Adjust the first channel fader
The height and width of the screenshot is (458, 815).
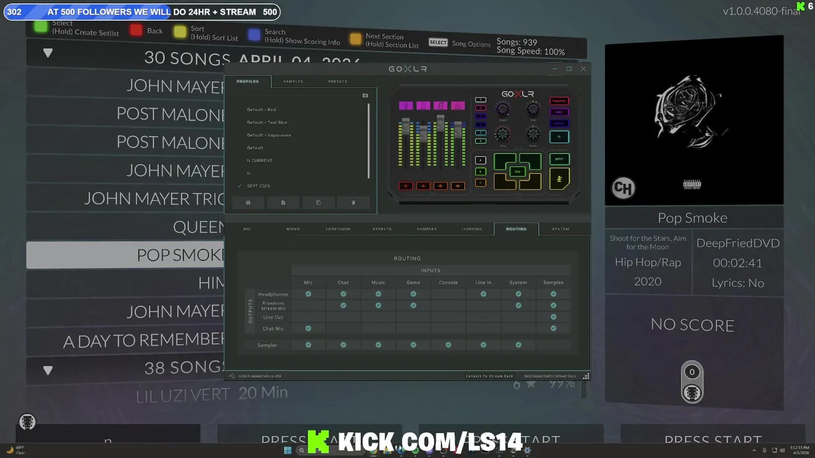click(x=406, y=126)
